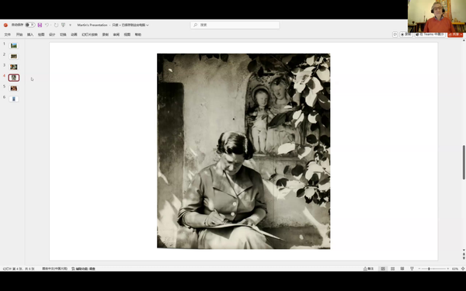
Task: Start Slide Show icon in status bar
Action: [x=412, y=268]
